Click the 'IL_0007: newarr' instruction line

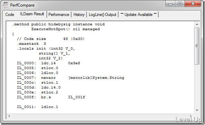[70, 78]
